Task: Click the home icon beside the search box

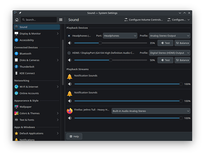Action: click(17, 20)
